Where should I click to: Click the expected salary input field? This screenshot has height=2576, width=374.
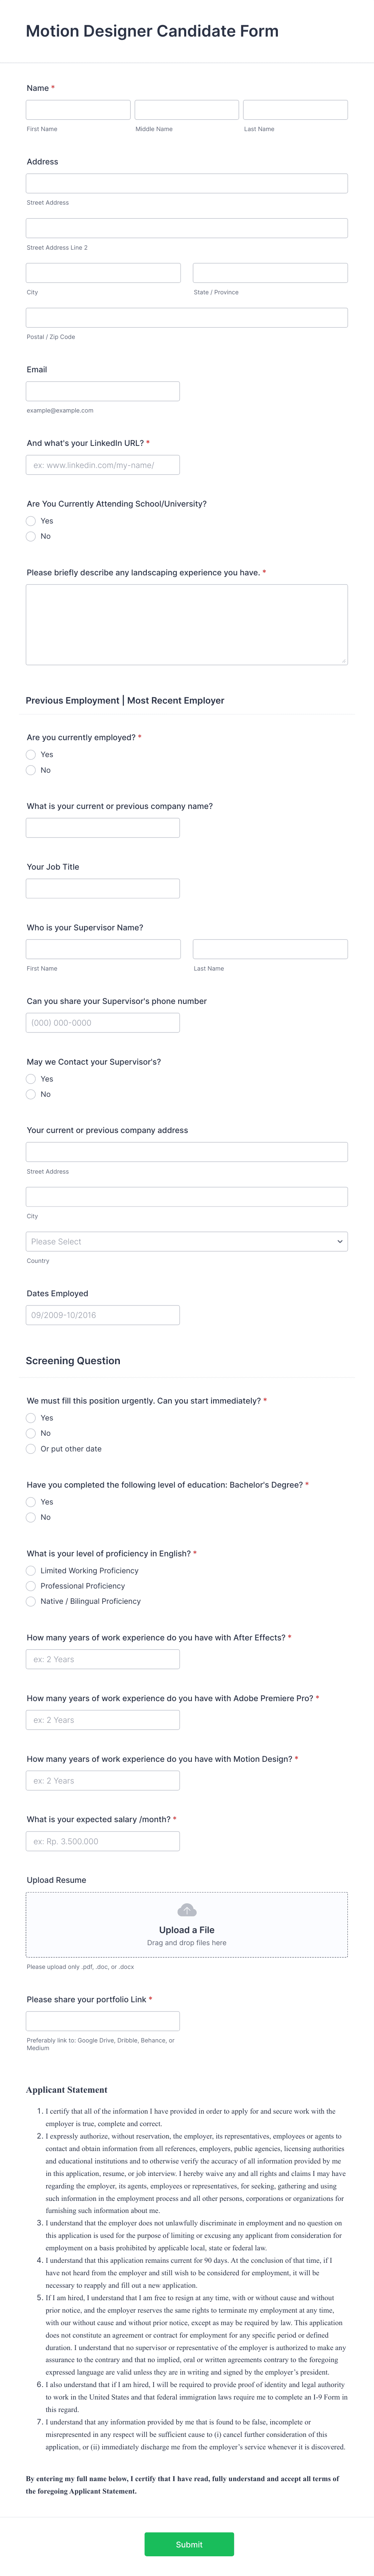[103, 1841]
